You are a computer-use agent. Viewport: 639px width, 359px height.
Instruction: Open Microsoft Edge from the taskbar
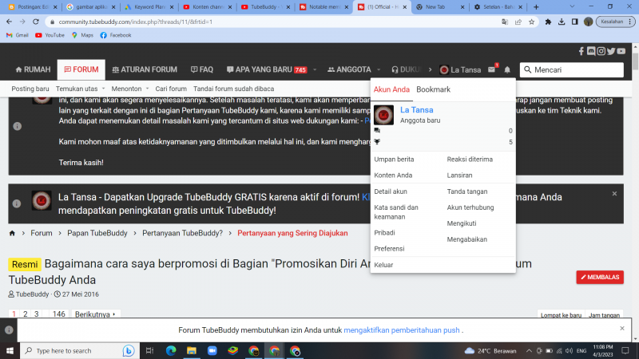pyautogui.click(x=170, y=350)
